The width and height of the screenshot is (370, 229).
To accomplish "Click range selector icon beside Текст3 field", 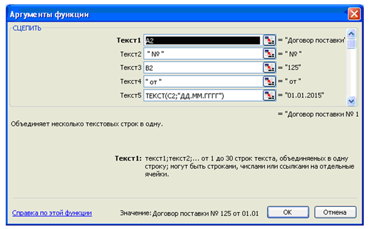I will pyautogui.click(x=269, y=68).
